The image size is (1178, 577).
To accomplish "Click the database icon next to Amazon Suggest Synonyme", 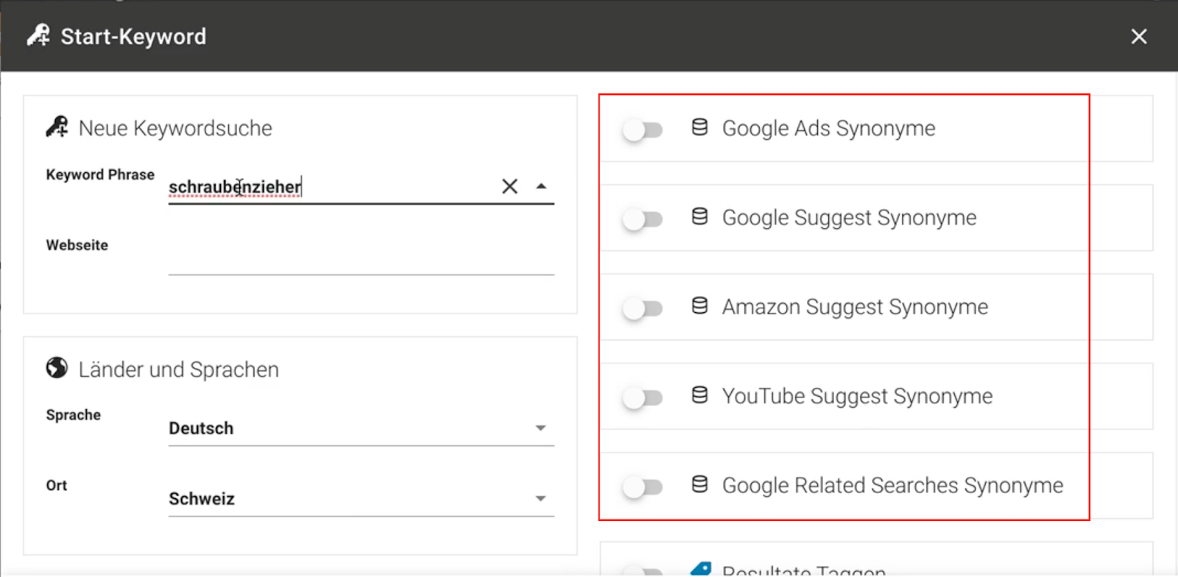I will click(699, 305).
